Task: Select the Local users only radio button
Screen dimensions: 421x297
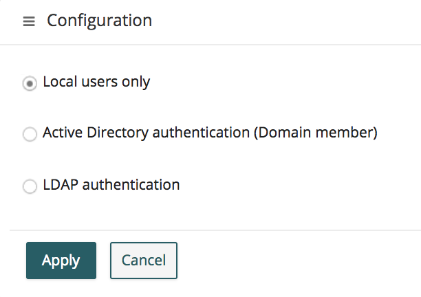Action: tap(30, 83)
